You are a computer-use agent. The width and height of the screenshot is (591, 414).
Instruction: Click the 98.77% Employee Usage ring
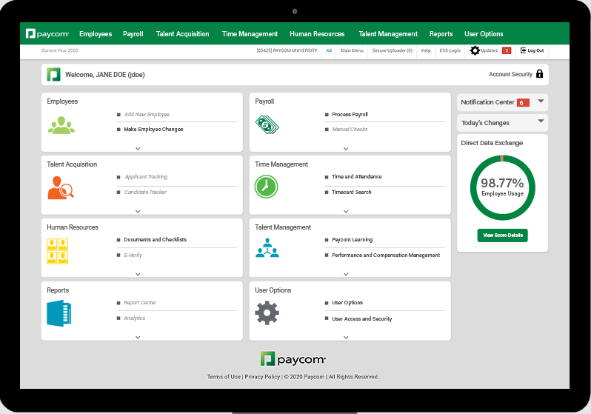[x=502, y=187]
